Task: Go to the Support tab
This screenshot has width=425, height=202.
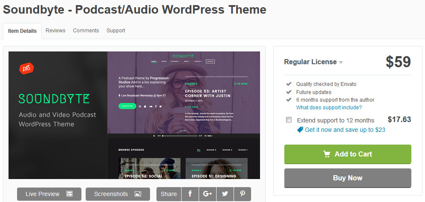Action: click(116, 31)
